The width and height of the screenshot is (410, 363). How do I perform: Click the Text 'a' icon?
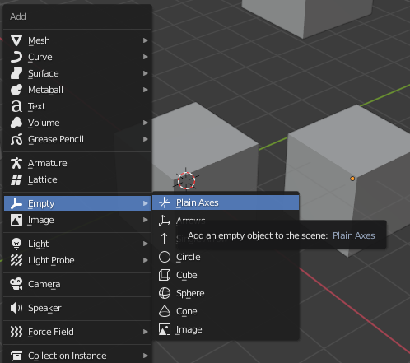pos(16,106)
